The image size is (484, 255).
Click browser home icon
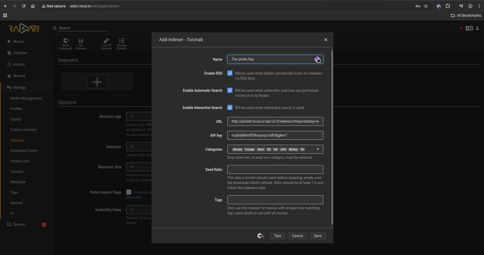point(33,6)
